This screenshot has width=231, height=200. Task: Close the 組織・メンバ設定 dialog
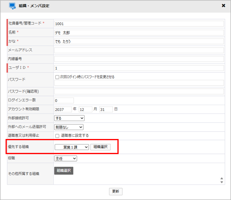223,6
